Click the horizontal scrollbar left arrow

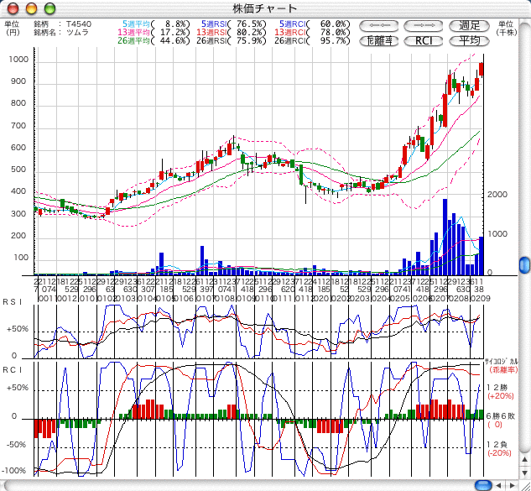(x=500, y=485)
